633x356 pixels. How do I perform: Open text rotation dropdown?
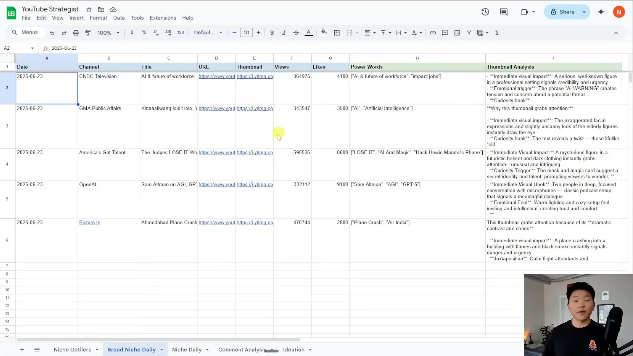click(417, 33)
